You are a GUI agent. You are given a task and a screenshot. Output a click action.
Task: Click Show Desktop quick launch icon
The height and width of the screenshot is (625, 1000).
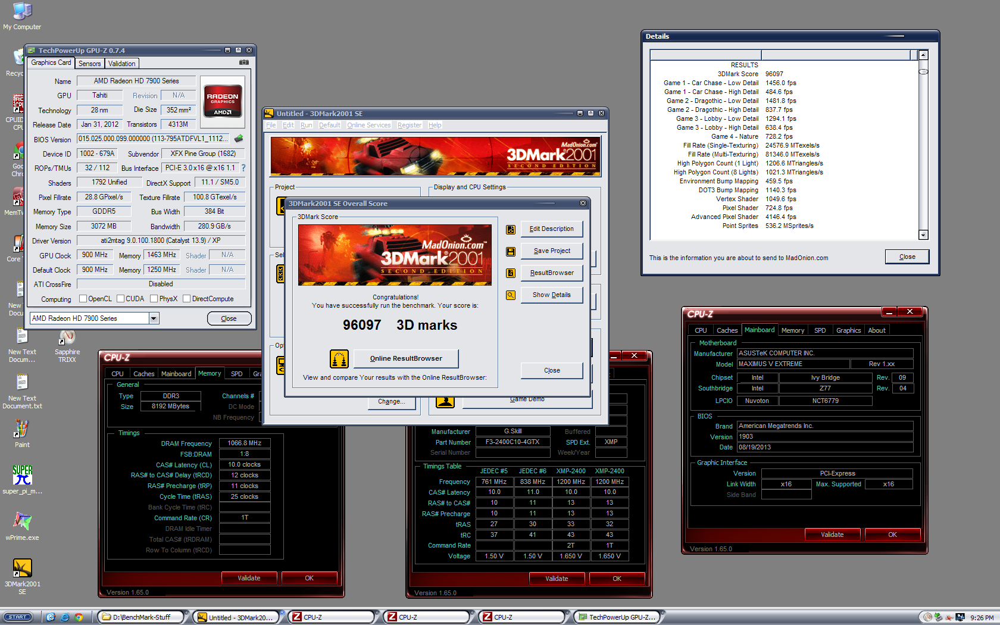[x=51, y=617]
